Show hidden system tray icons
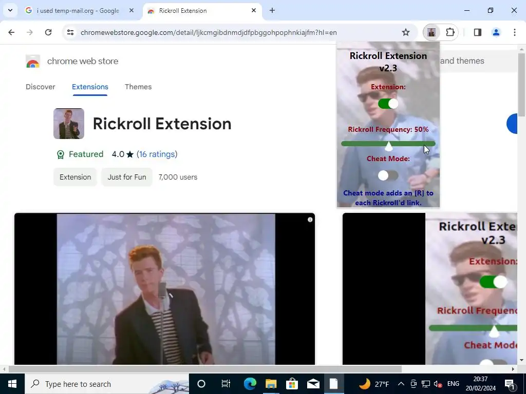This screenshot has width=526, height=394. coord(401,384)
